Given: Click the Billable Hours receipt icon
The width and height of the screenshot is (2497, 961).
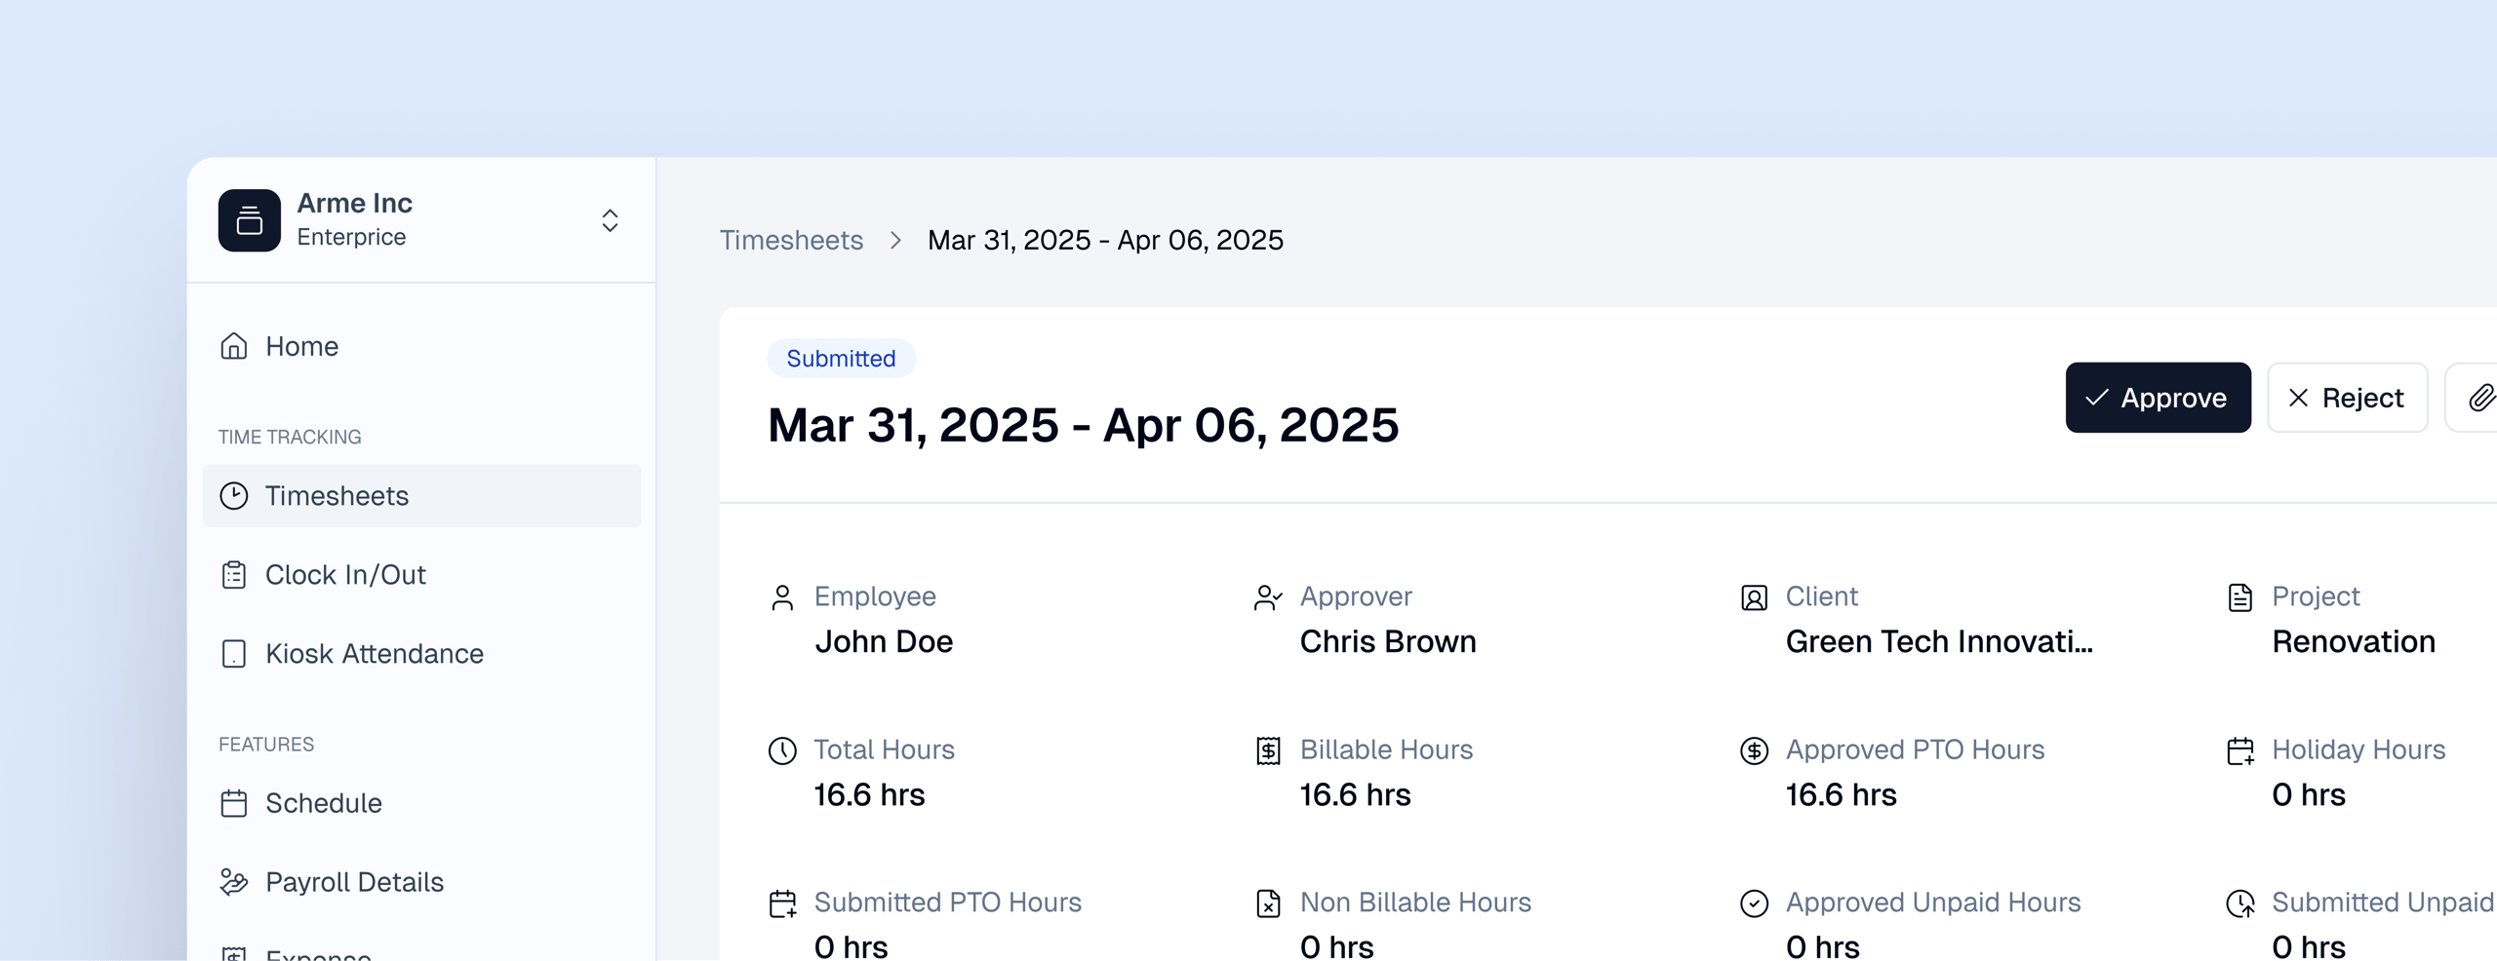Looking at the screenshot, I should (1268, 750).
